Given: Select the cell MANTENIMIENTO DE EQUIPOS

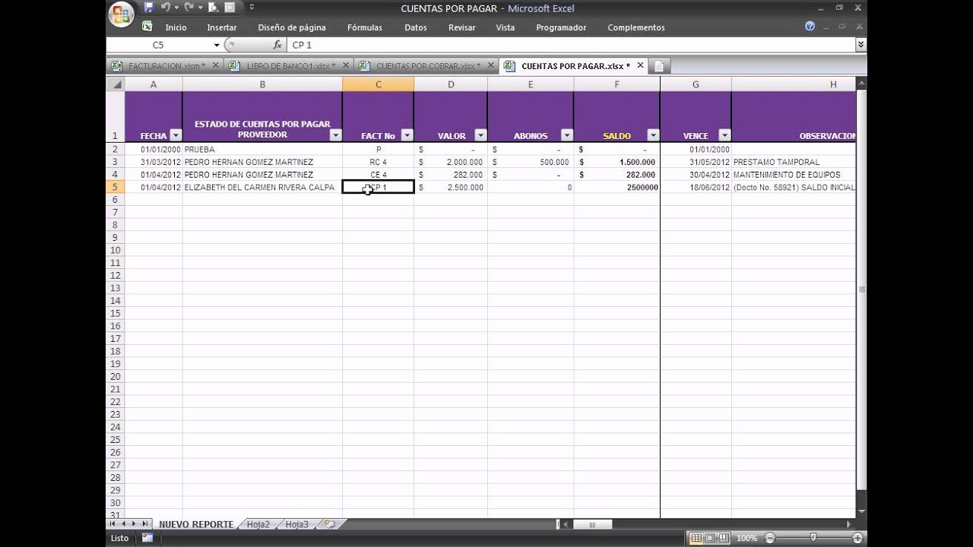Looking at the screenshot, I should pos(794,175).
